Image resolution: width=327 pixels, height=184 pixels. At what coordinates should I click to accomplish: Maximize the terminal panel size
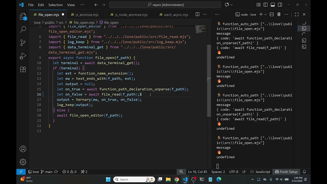tap(297, 14)
